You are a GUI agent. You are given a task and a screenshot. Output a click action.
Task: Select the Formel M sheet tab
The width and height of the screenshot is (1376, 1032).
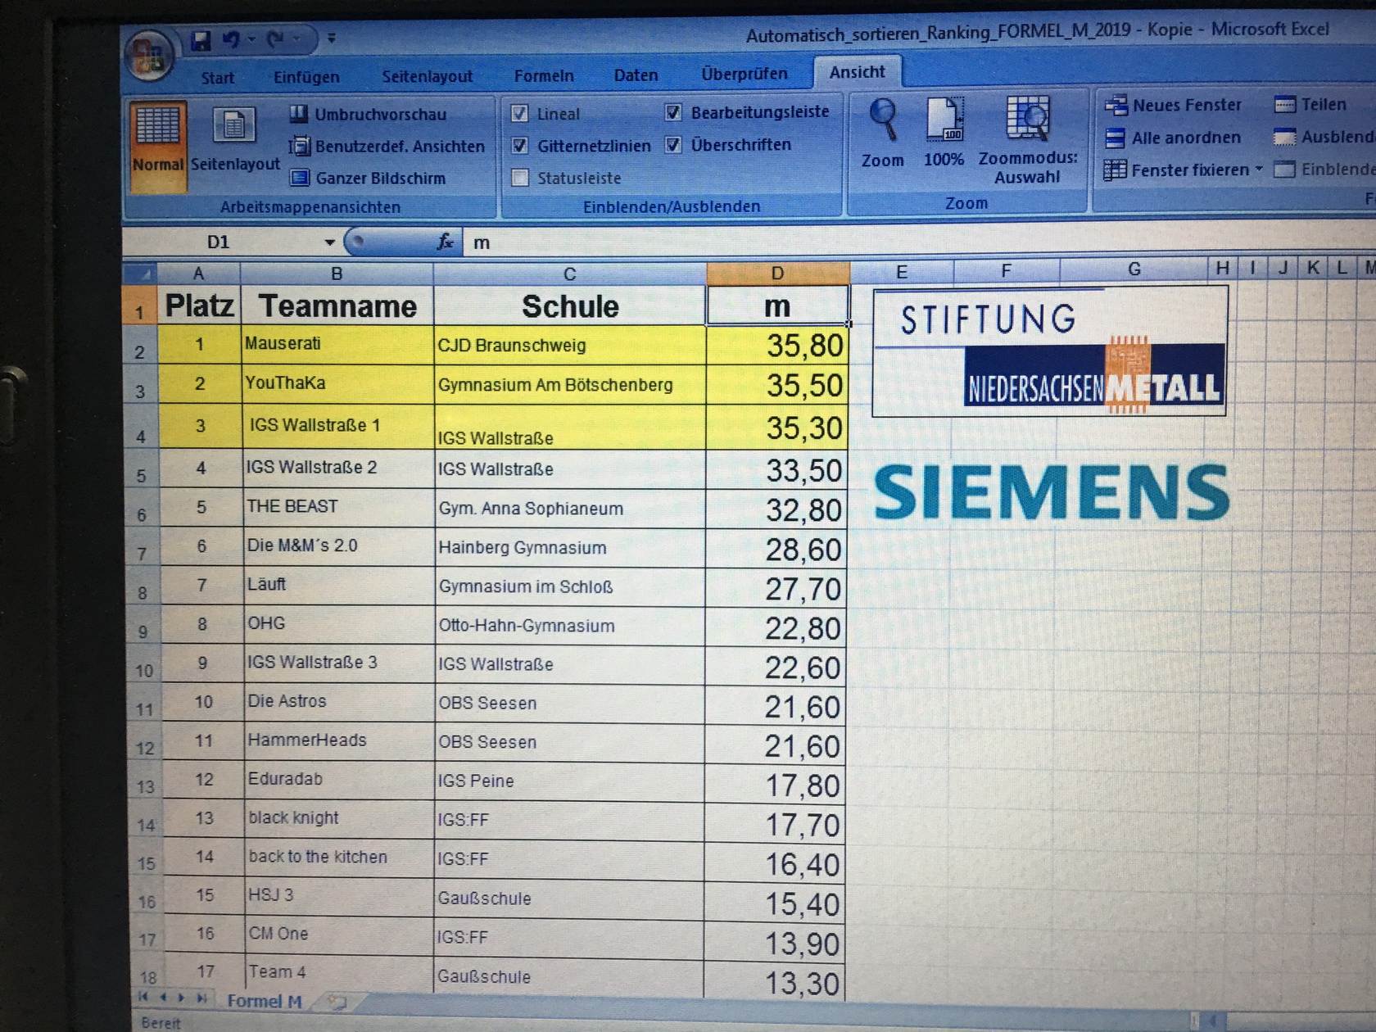(264, 1001)
